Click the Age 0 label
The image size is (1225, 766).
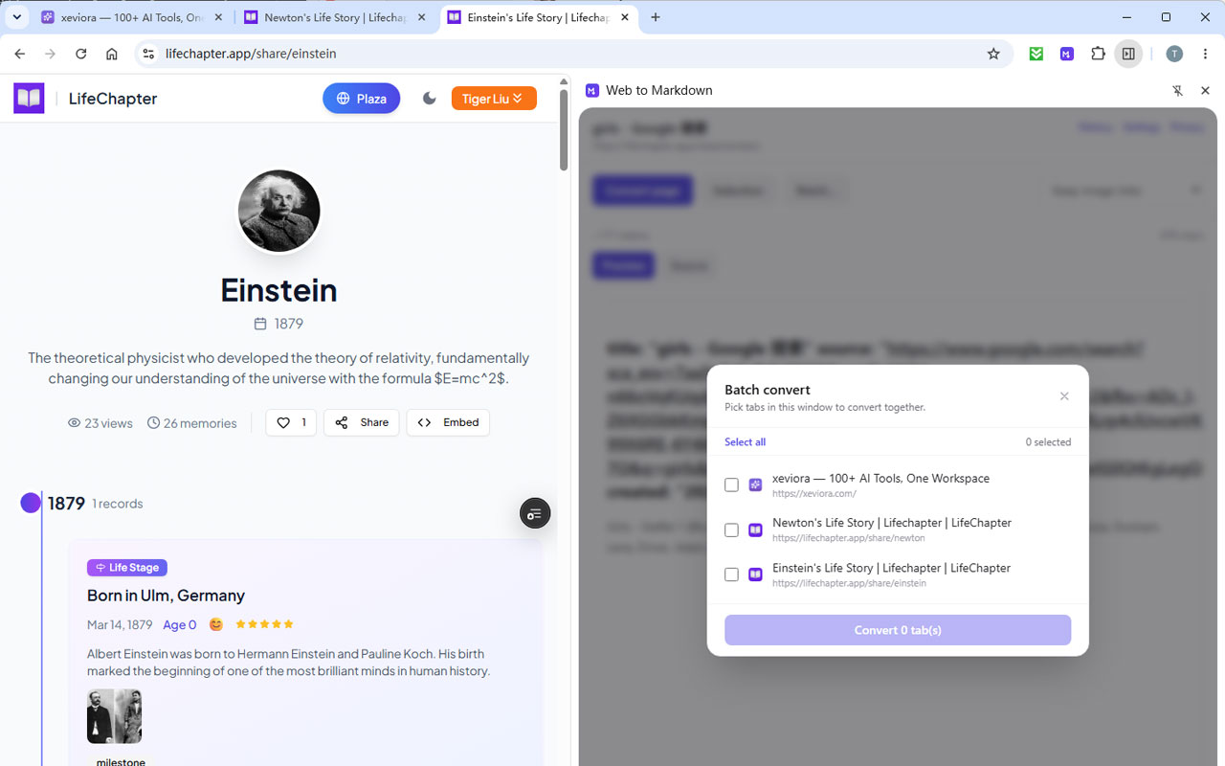179,625
